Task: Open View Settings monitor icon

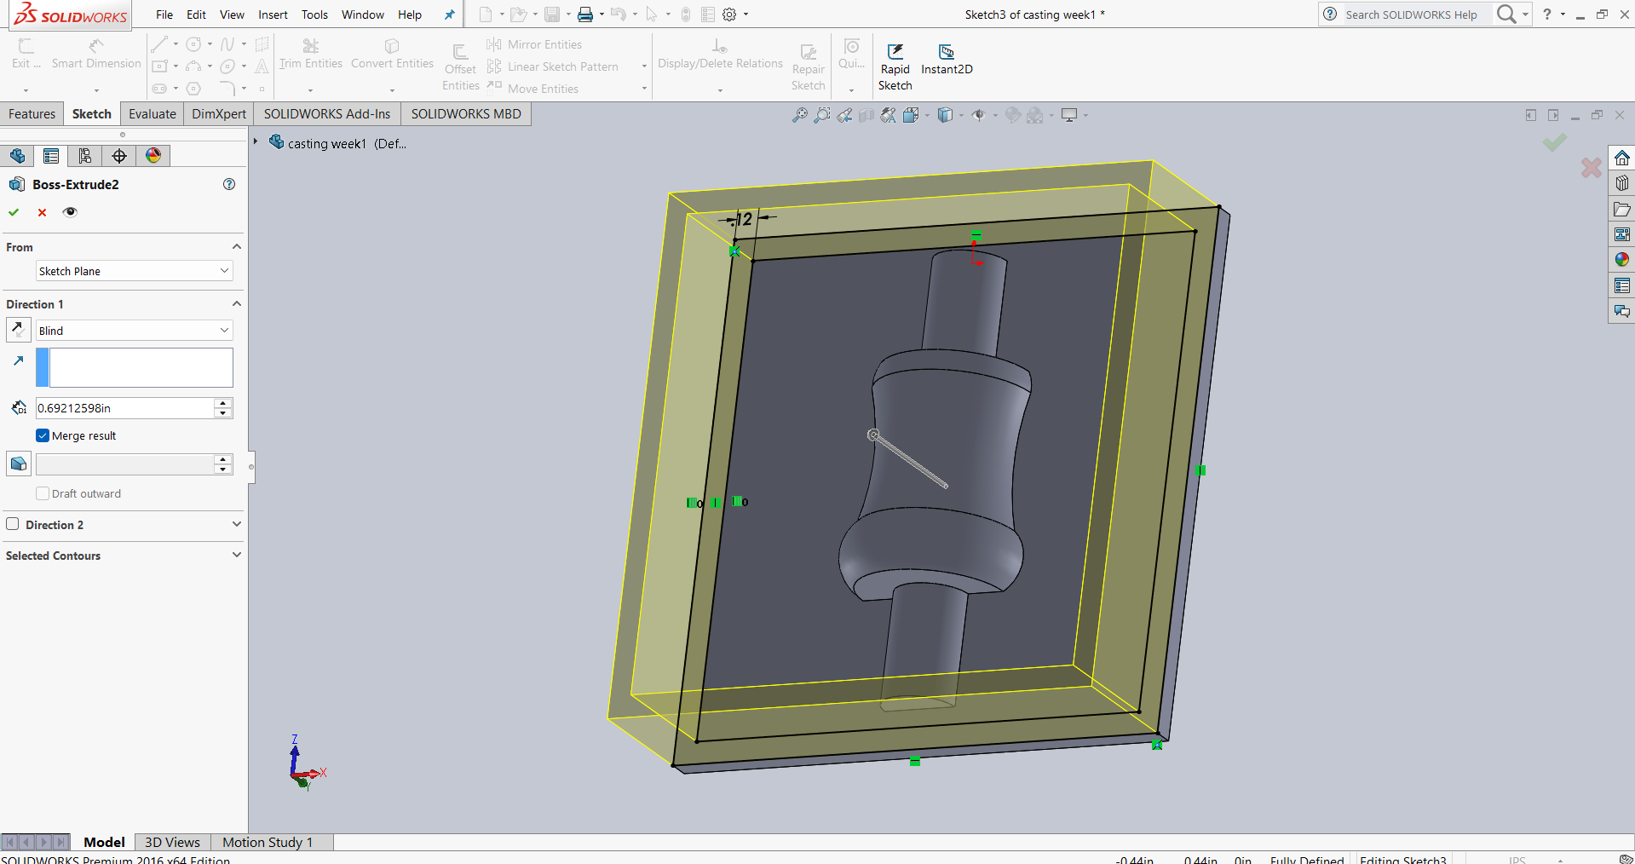Action: tap(1069, 115)
